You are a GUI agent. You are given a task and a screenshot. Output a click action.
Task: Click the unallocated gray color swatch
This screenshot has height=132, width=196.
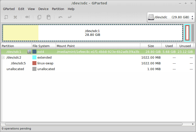[34, 69]
